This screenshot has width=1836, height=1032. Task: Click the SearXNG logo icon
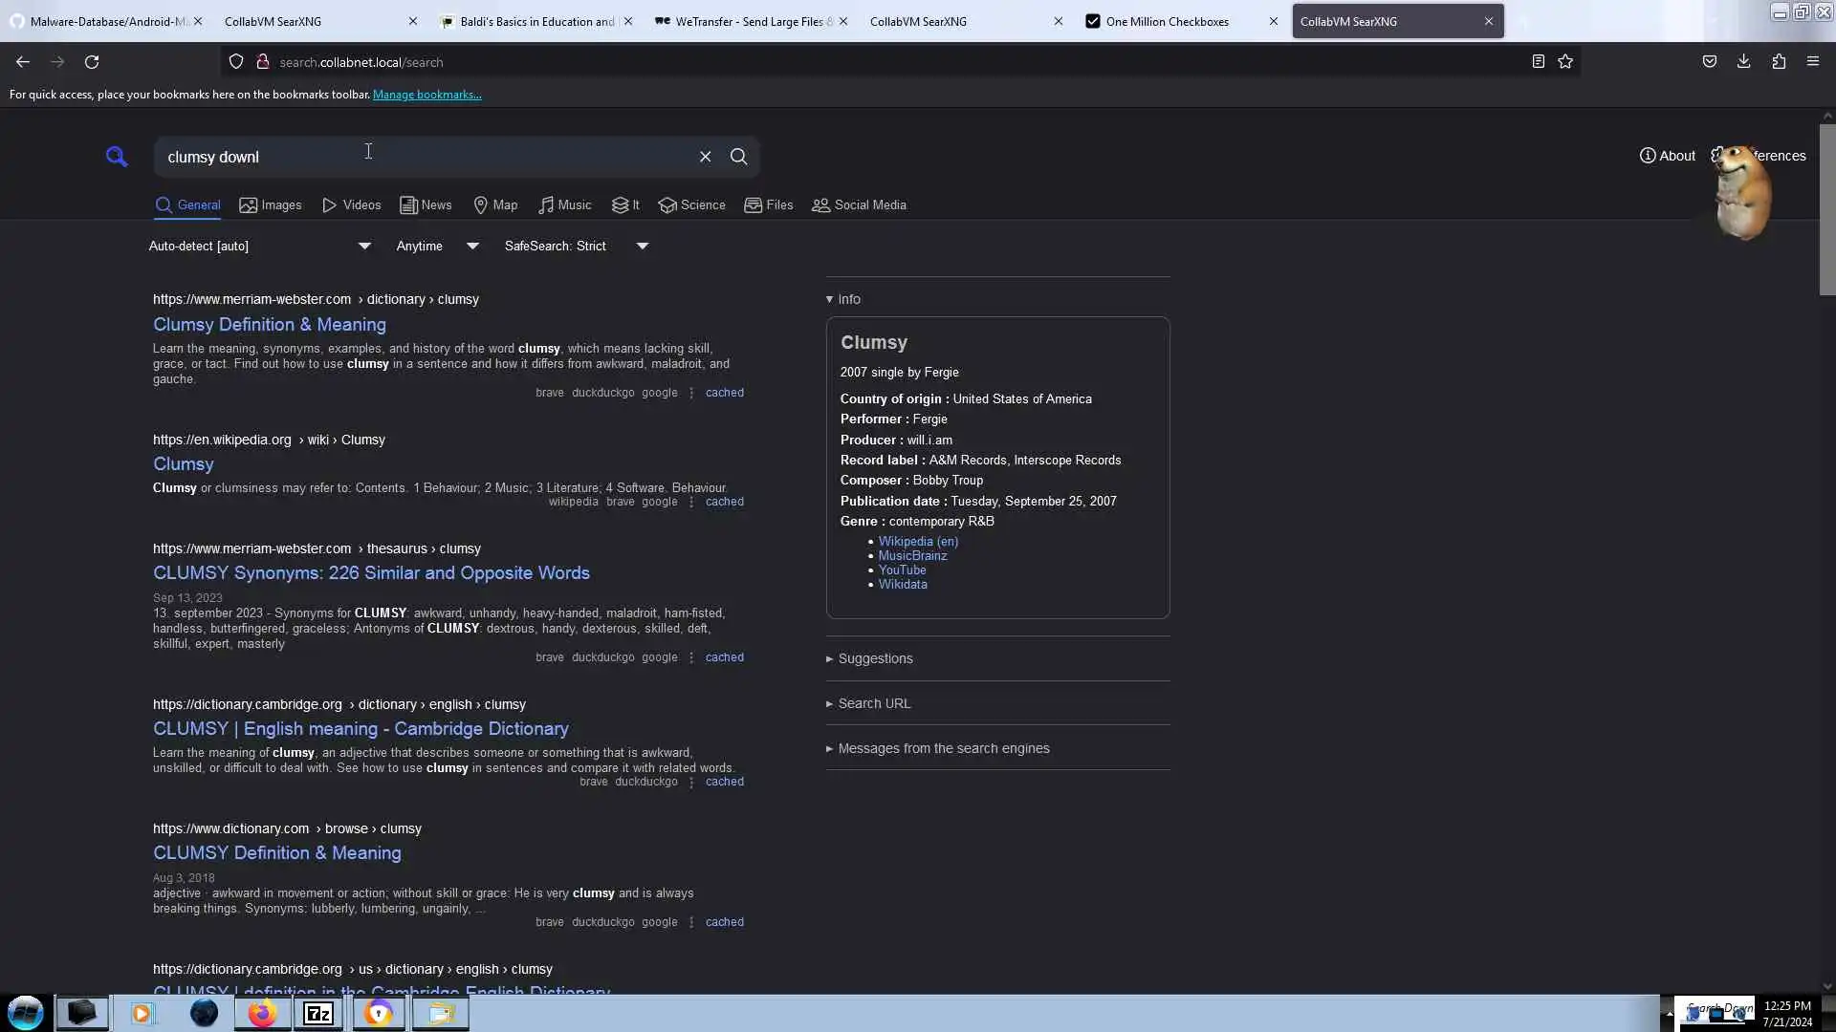117,157
